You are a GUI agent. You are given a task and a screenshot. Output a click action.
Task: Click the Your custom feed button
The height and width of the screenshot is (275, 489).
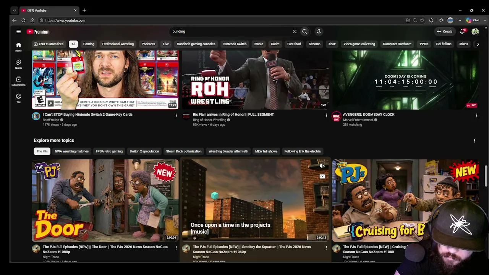49,44
